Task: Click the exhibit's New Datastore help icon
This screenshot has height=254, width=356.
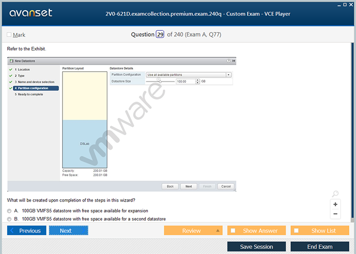Action: (x=228, y=60)
